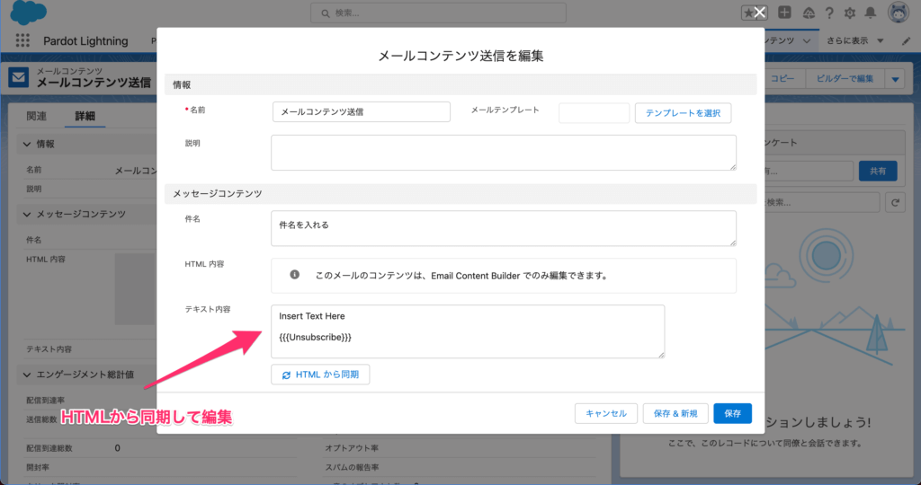Click the global actions plus icon
This screenshot has height=485, width=921.
(784, 13)
